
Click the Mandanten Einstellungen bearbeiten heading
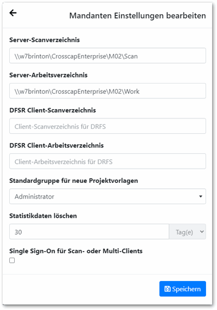[137, 16]
